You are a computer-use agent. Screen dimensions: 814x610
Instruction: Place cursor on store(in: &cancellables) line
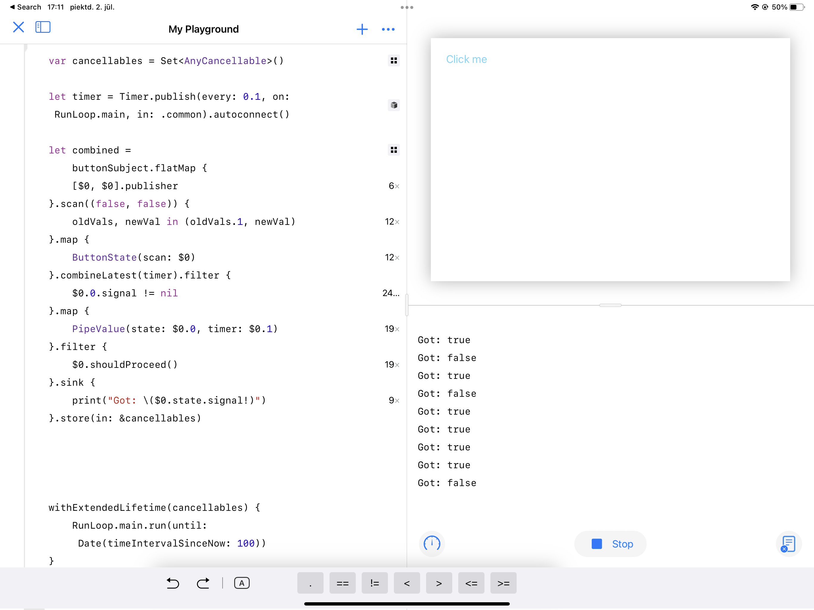(x=125, y=418)
